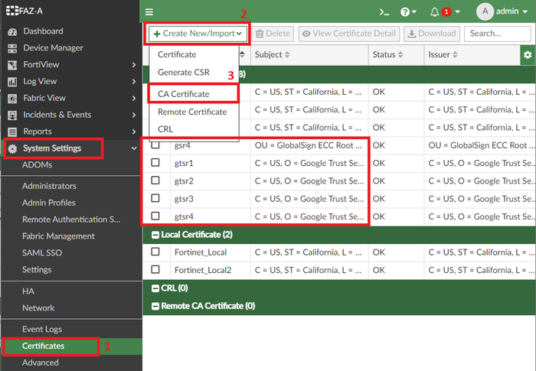
Task: Click the Device Manager icon
Action: coord(12,48)
